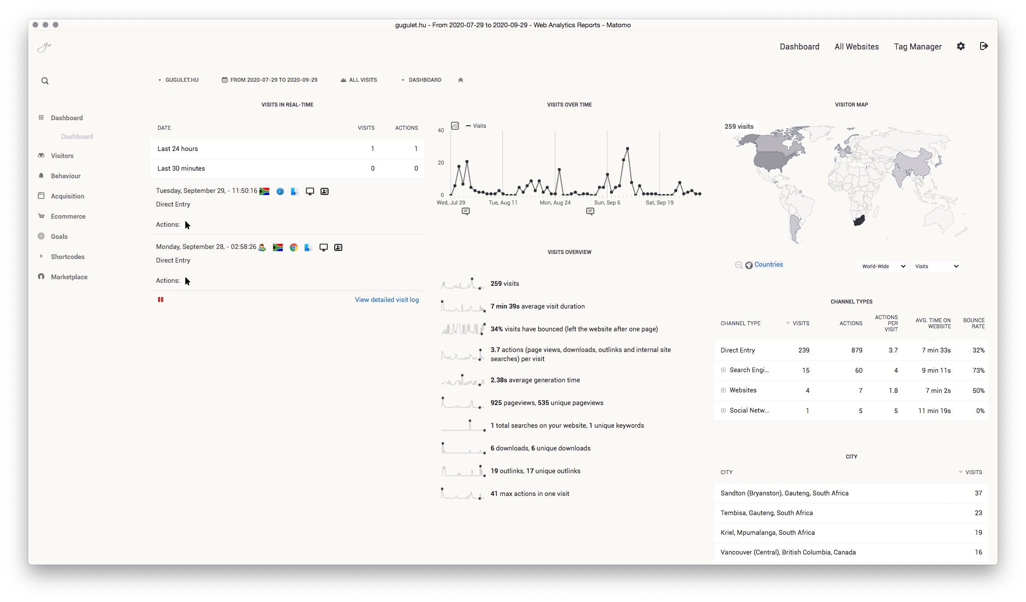This screenshot has height=602, width=1026.
Task: Expand the Search Engines channel row
Action: tap(723, 370)
